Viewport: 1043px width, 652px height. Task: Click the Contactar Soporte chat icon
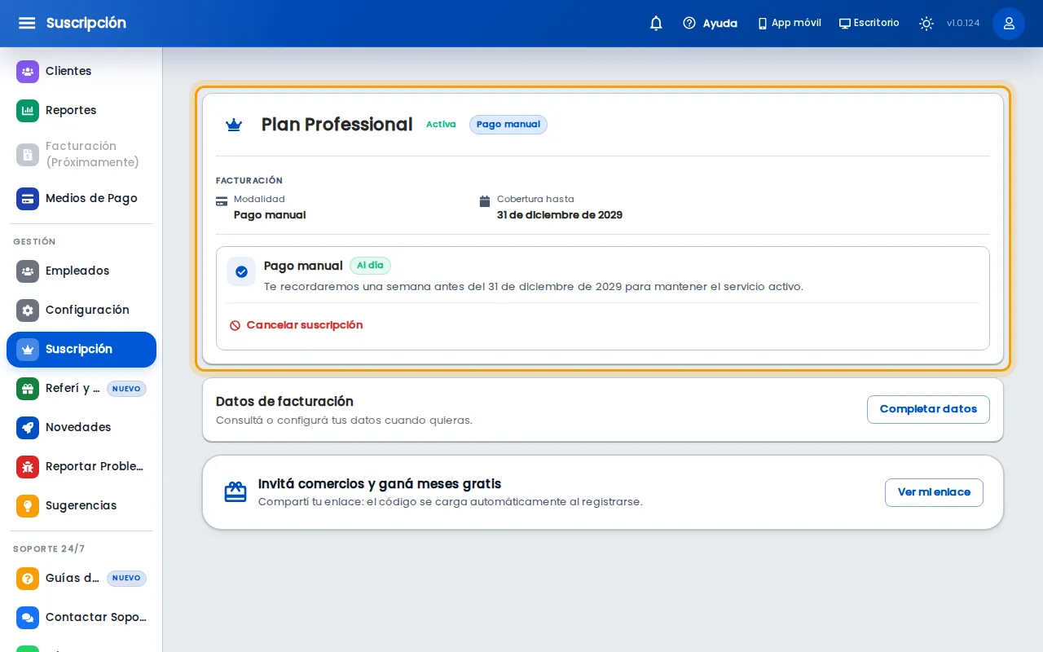click(28, 617)
